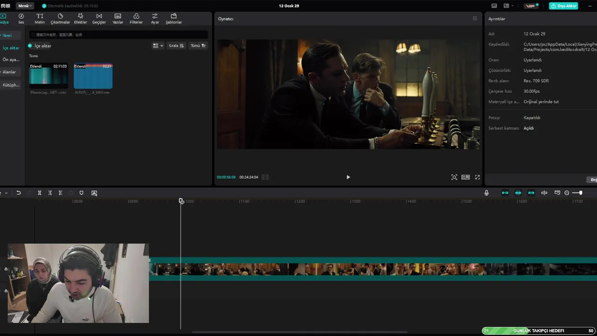Image resolution: width=597 pixels, height=336 pixels.
Task: Click the Undo arrow in timeline toolbar
Action: (19, 193)
